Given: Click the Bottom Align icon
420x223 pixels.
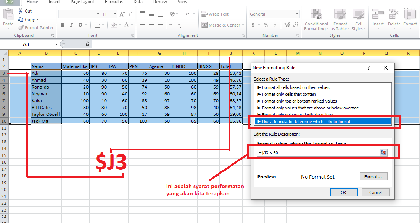Looking at the screenshot, I should [x=160, y=15].
